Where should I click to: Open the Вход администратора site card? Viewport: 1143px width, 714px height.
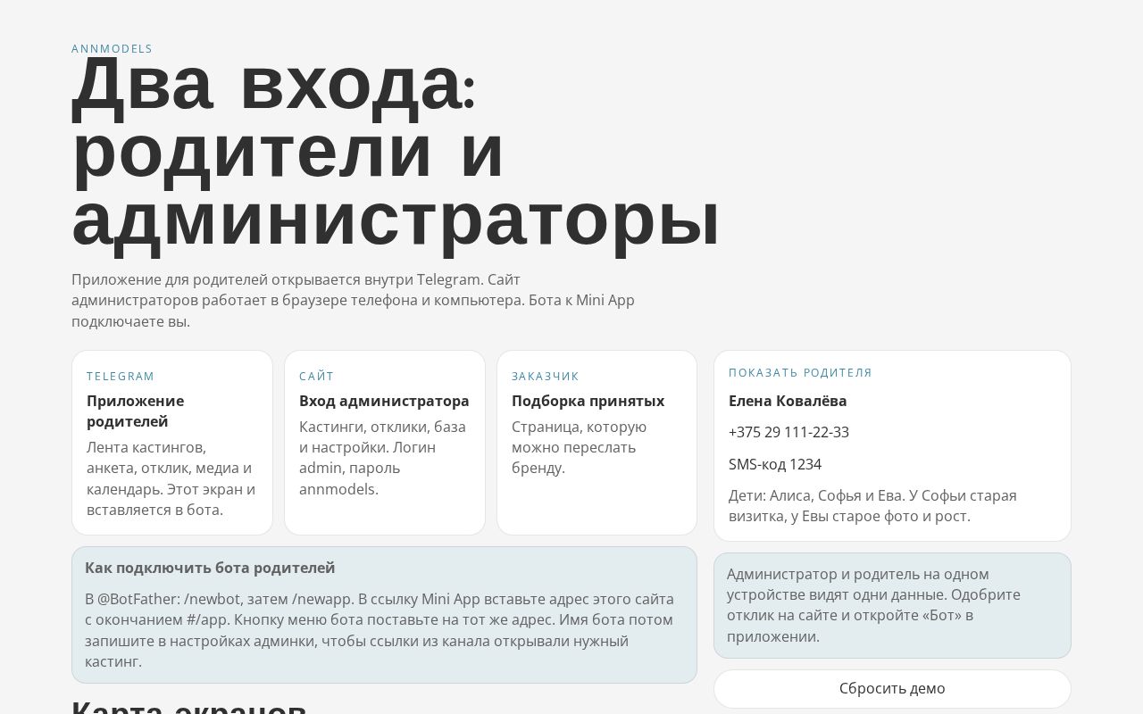384,443
